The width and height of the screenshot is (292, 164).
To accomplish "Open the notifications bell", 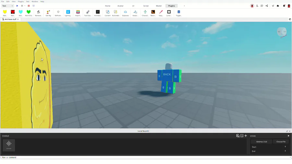I will [x=284, y=6].
